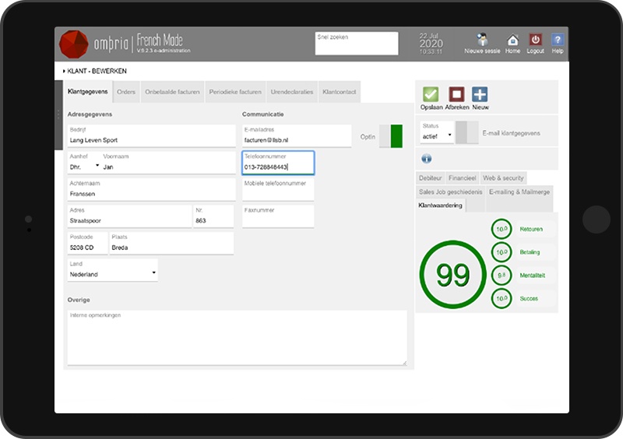Image resolution: width=623 pixels, height=439 pixels.
Task: Click the Succes label
Action: pyautogui.click(x=529, y=298)
